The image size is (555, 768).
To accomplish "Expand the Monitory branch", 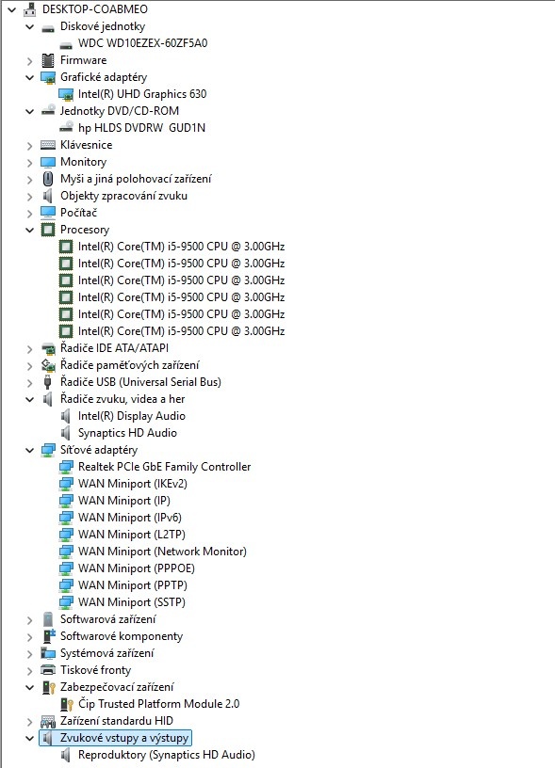I will click(x=29, y=163).
